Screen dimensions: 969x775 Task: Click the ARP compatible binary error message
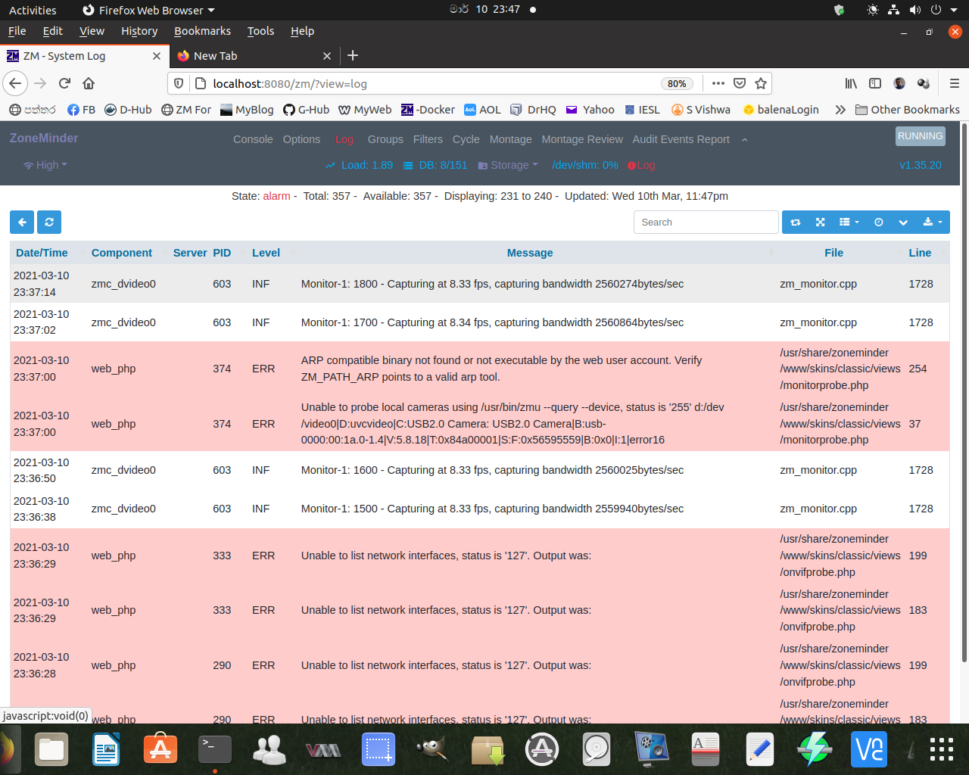(501, 369)
